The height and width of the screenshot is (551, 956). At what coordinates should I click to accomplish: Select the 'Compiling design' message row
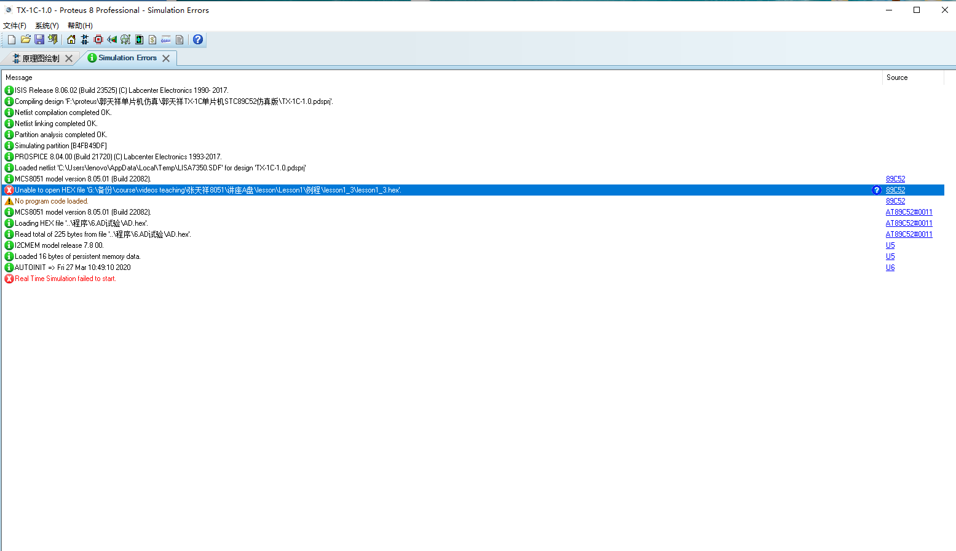[174, 101]
